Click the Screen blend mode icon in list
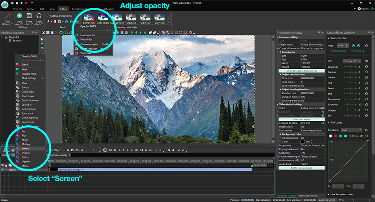375x202 pixels. [17, 148]
